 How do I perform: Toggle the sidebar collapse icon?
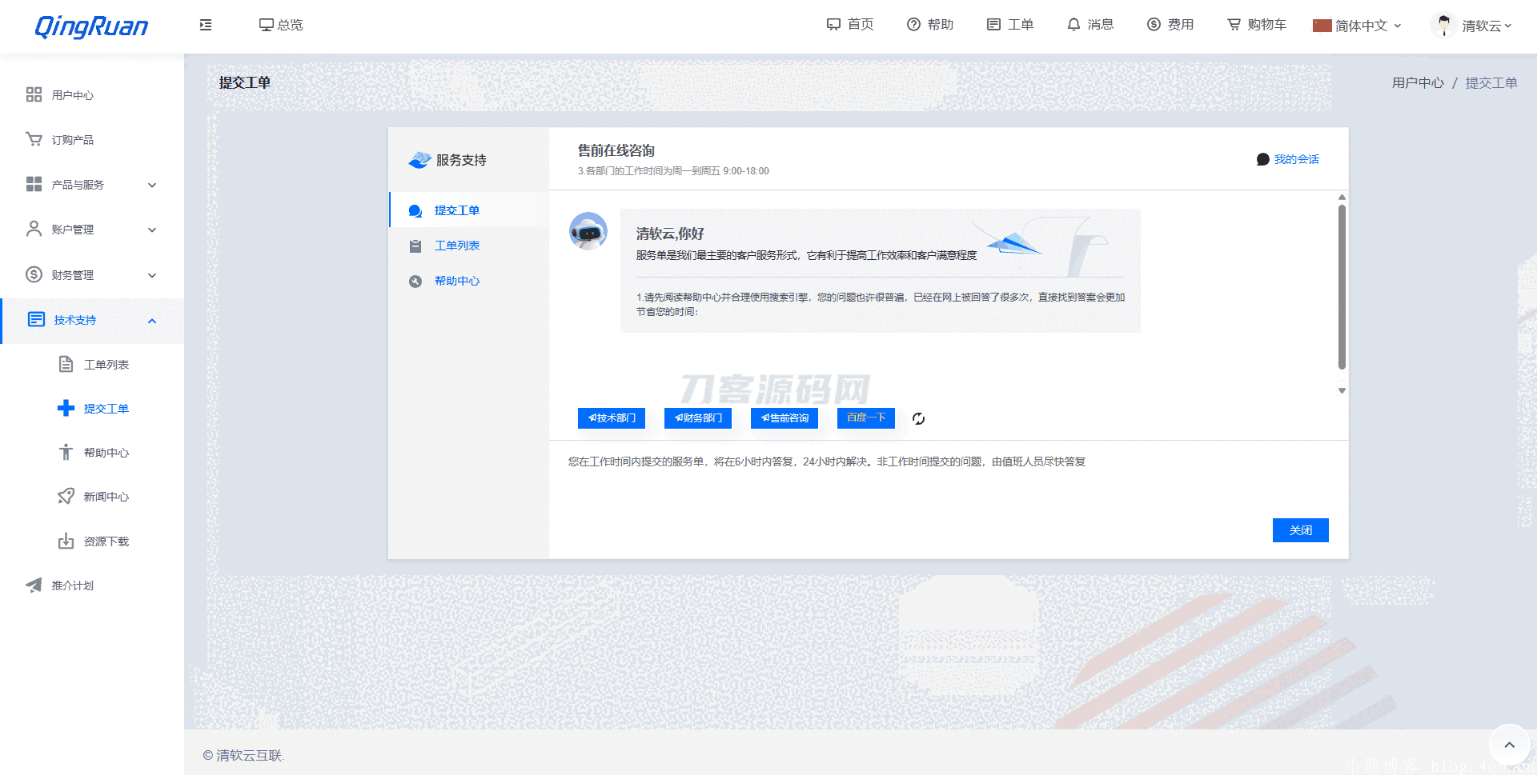(206, 25)
